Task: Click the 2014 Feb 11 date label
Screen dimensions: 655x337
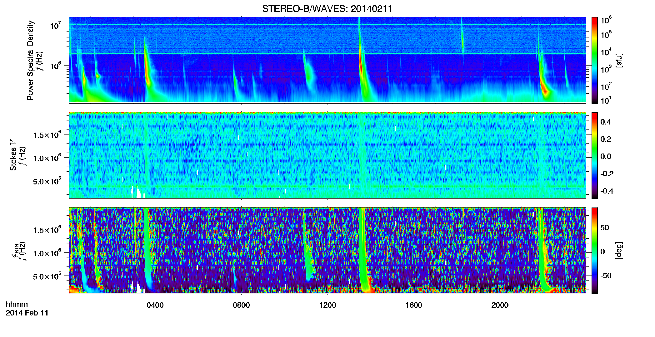Action: tap(27, 313)
